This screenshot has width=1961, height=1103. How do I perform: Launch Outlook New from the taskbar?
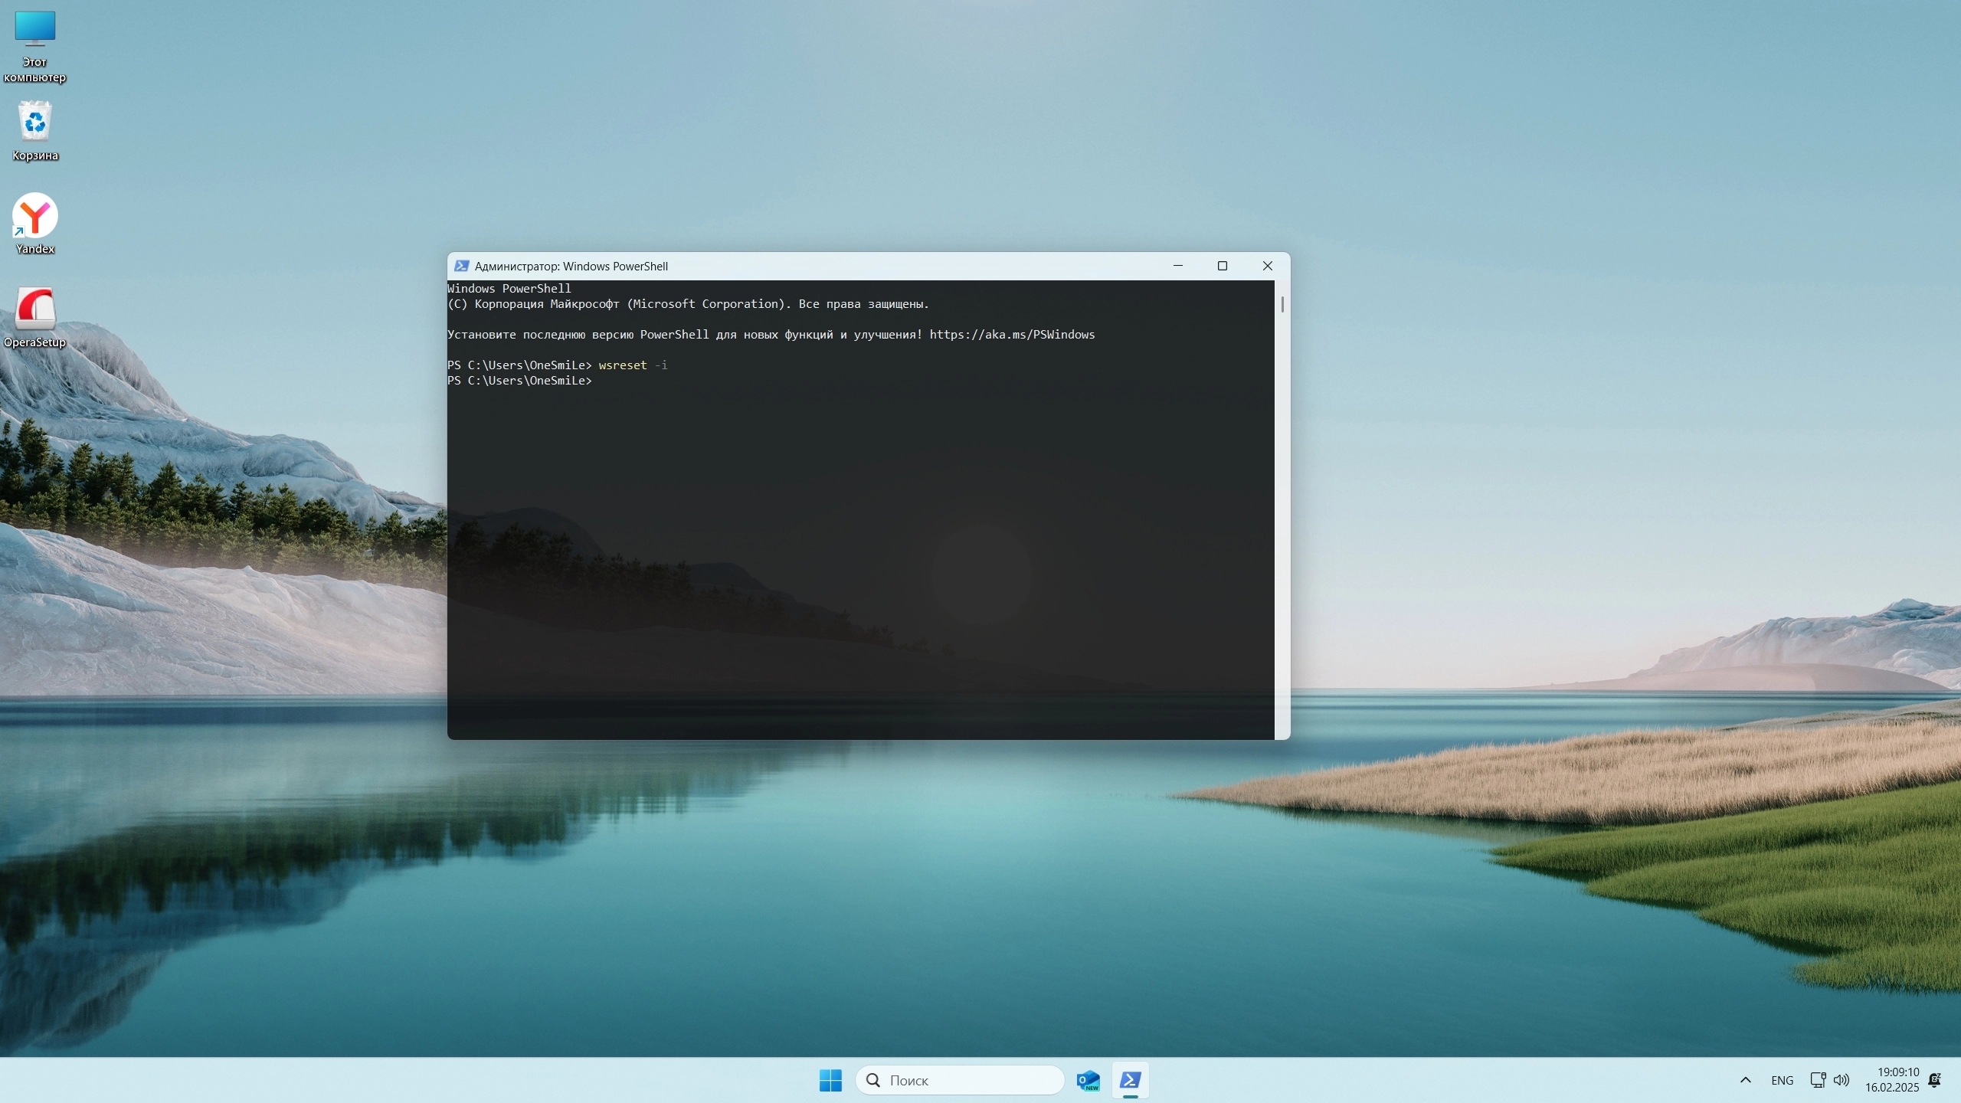click(1088, 1080)
